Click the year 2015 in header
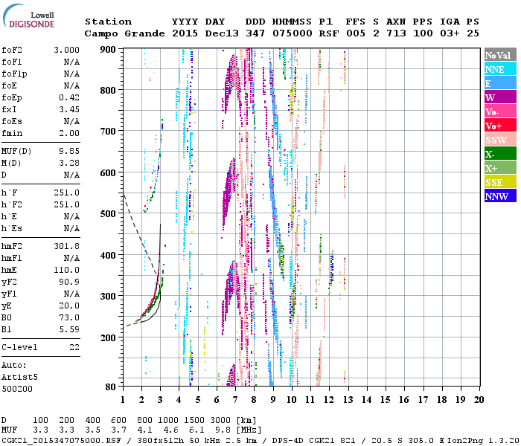This screenshot has width=521, height=446. 185,33
